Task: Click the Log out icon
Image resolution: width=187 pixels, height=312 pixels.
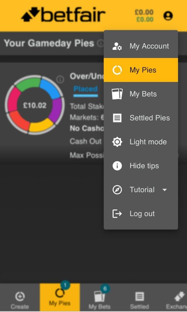Action: point(117,214)
